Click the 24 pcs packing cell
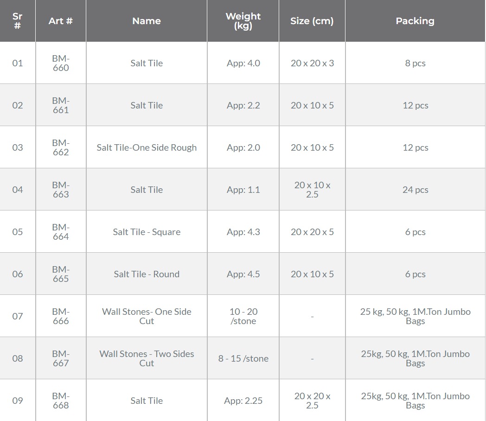The height and width of the screenshot is (421, 486). [416, 190]
